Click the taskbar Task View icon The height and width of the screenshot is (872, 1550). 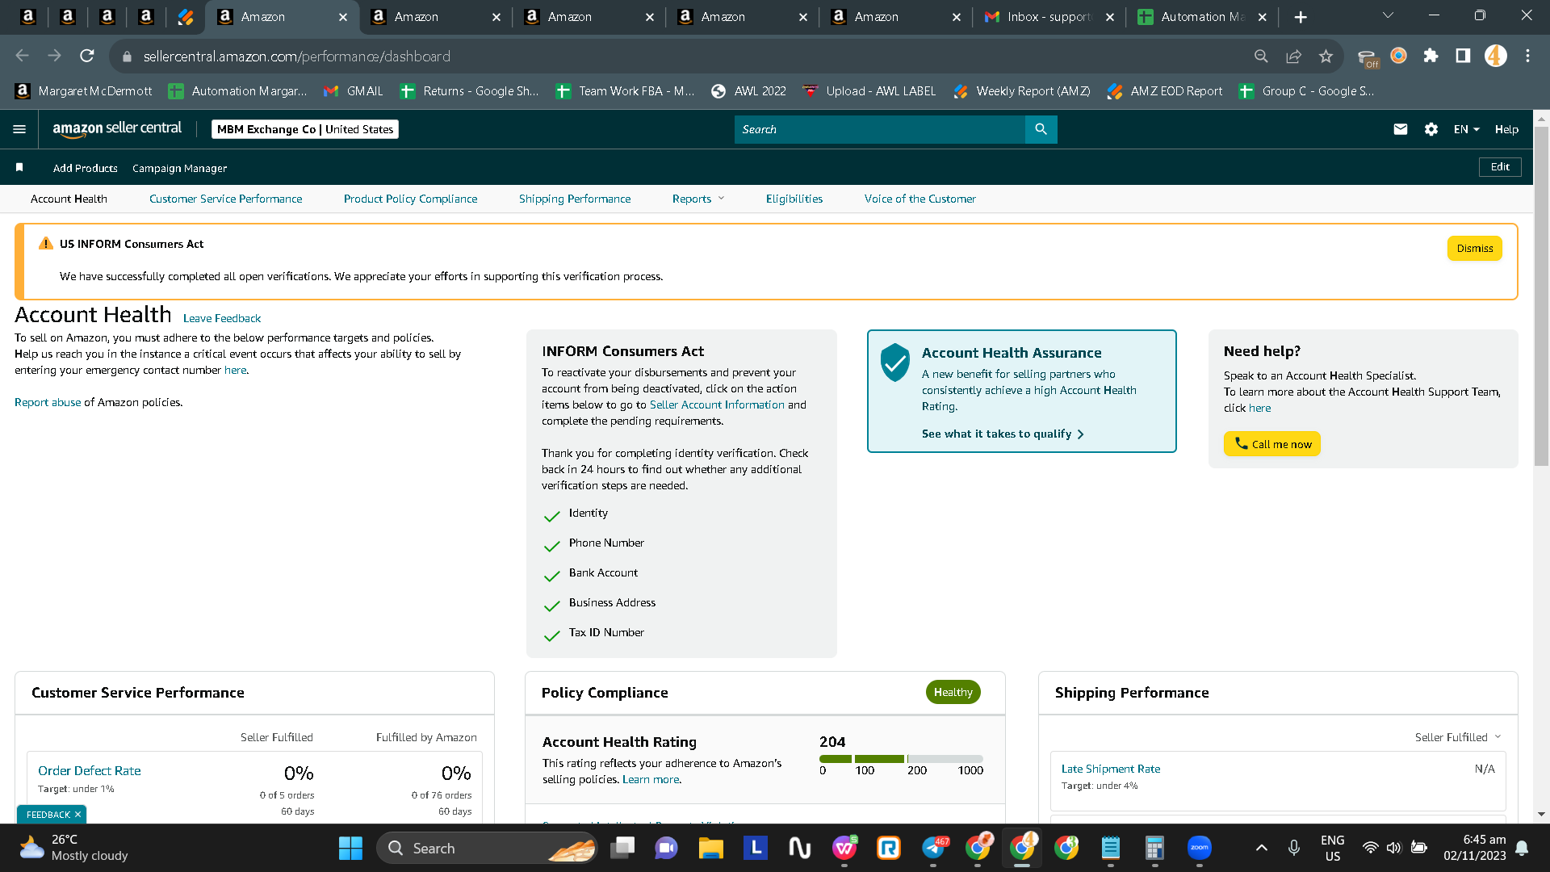point(622,848)
